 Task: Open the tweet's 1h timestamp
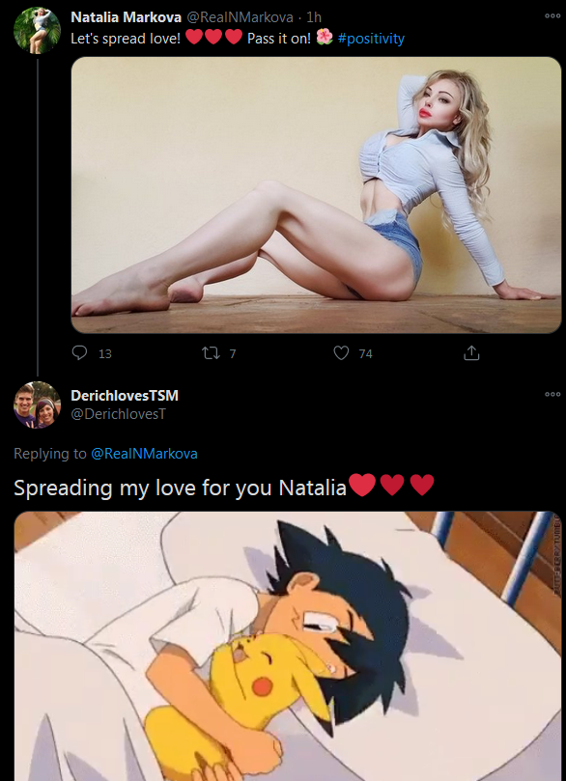[x=314, y=17]
